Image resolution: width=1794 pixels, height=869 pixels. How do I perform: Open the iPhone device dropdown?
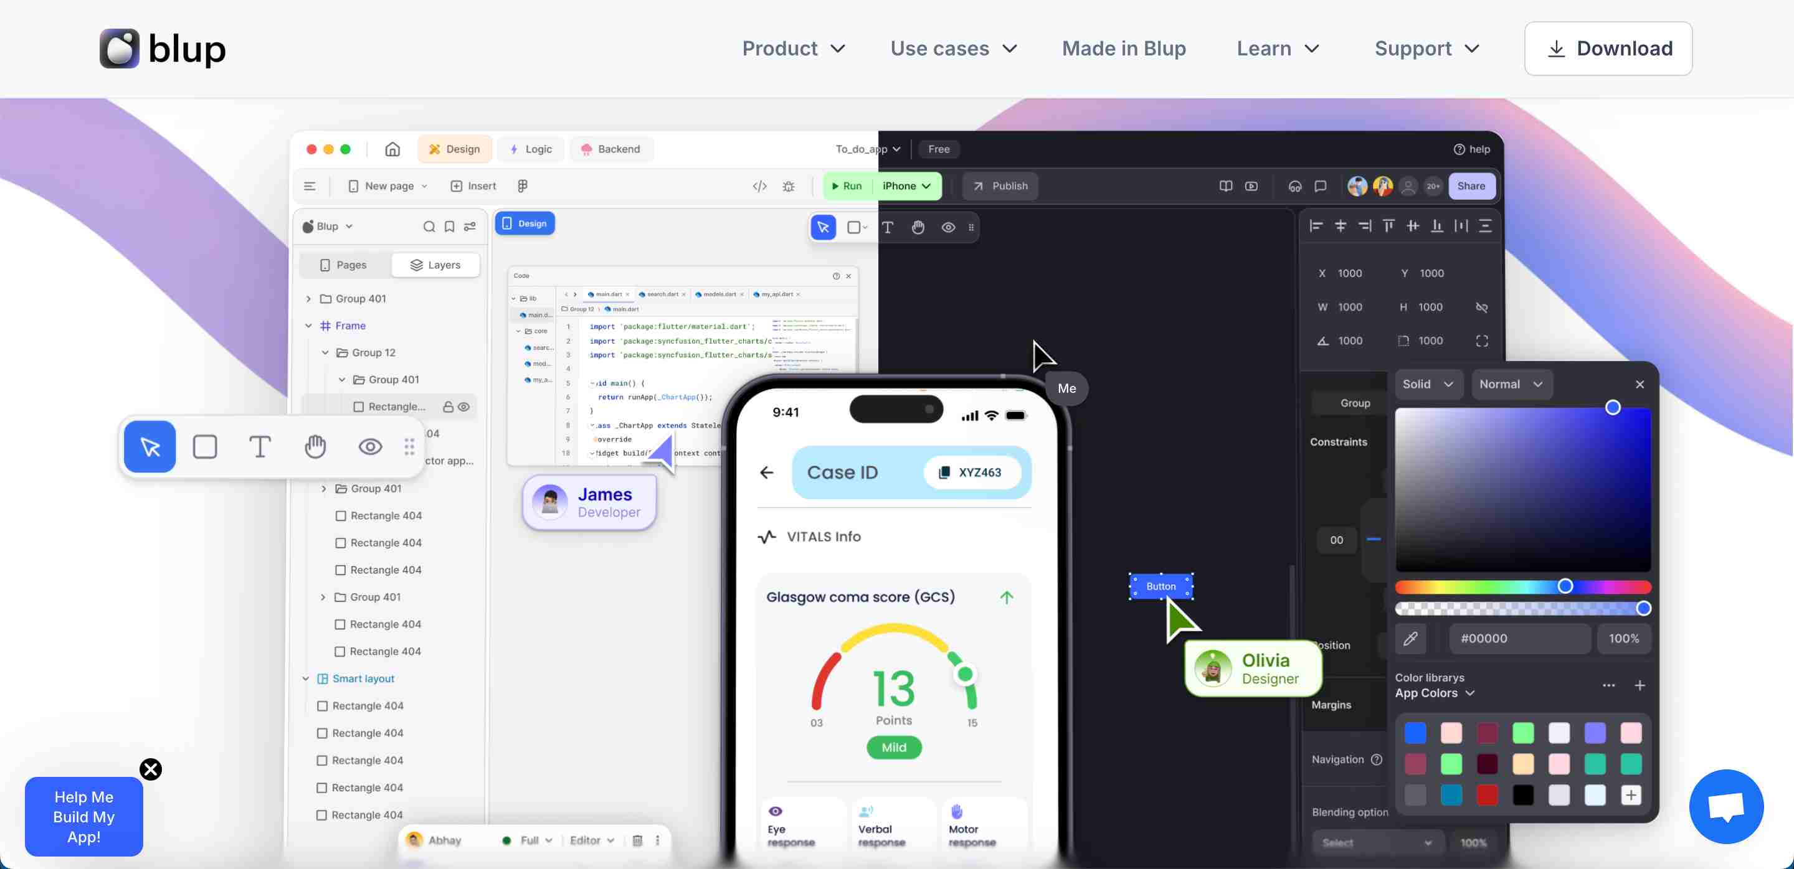point(906,186)
